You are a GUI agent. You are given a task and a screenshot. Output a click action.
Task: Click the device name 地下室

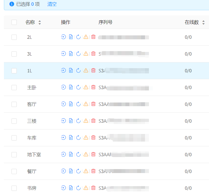pos(34,154)
